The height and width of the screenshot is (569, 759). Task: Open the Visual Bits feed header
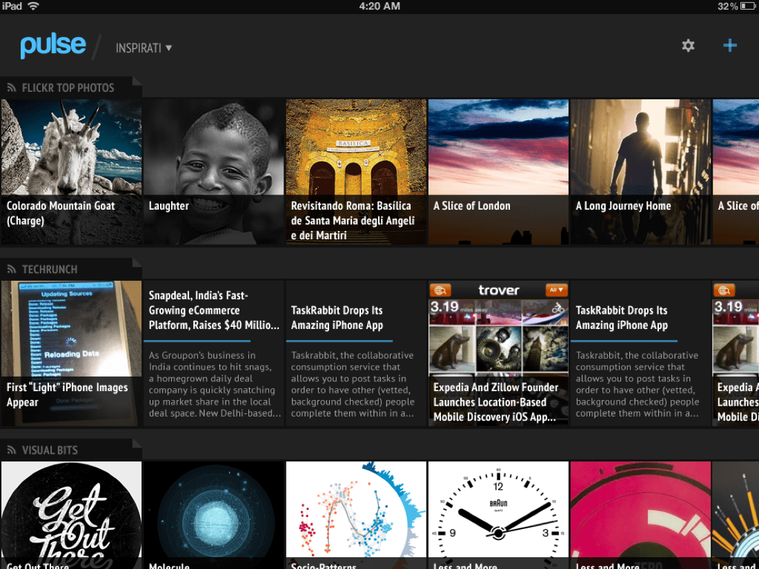coord(50,450)
